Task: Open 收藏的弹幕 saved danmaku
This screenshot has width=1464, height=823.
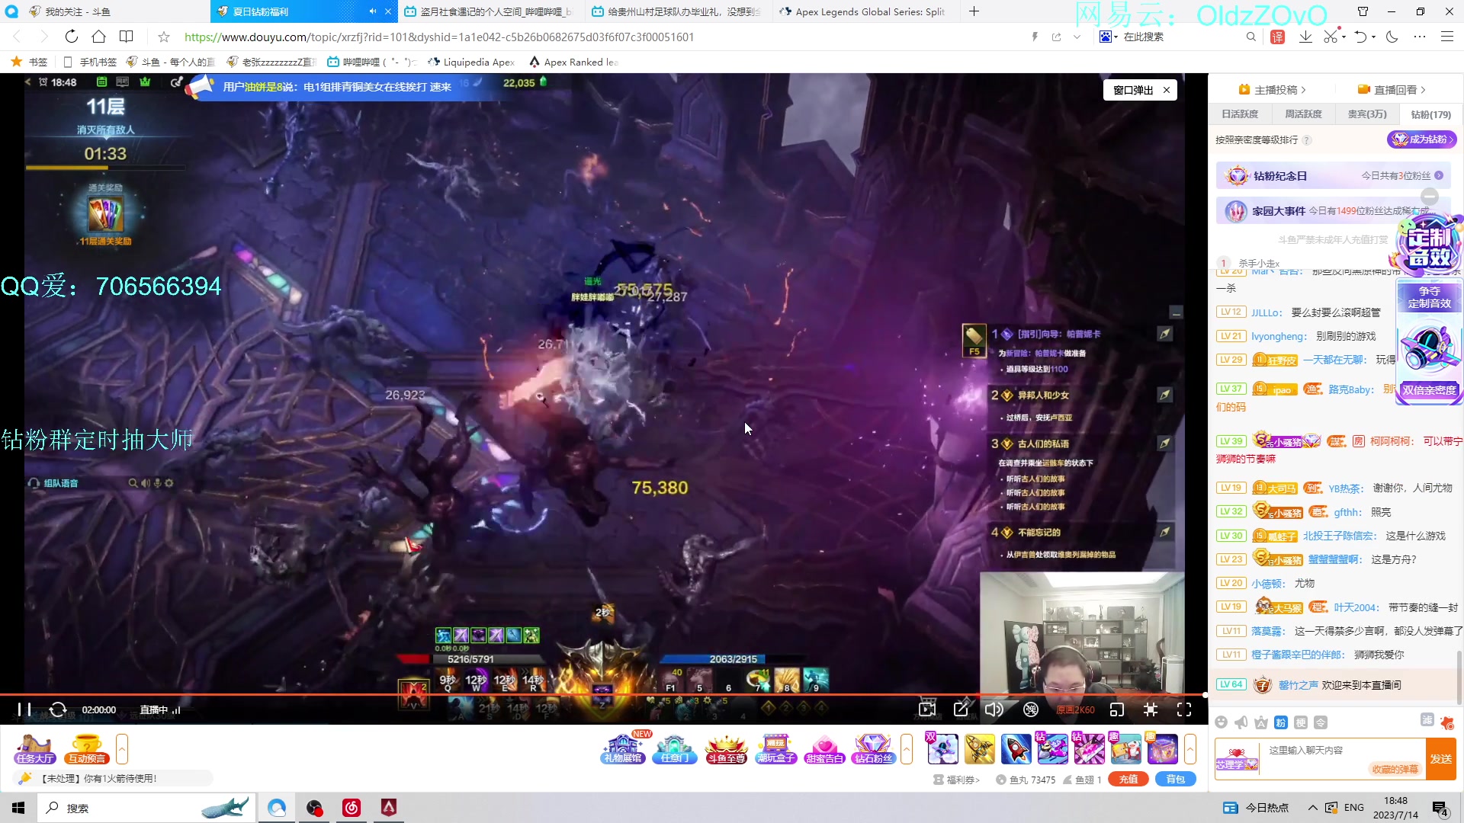Action: [x=1395, y=769]
